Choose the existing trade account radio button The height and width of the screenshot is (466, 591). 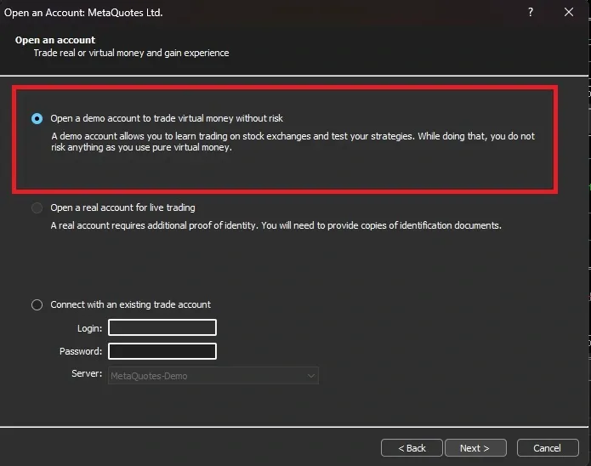click(x=37, y=304)
